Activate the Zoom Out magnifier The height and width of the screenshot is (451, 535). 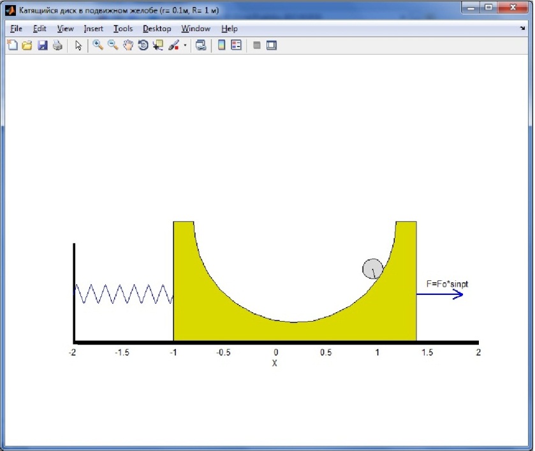(113, 45)
